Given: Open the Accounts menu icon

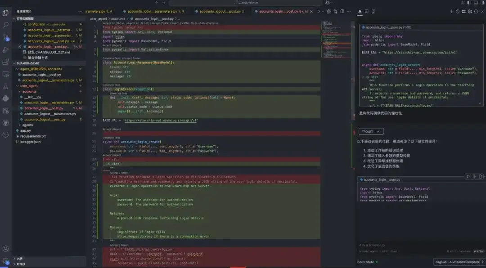Looking at the screenshot, I should coord(5,249).
